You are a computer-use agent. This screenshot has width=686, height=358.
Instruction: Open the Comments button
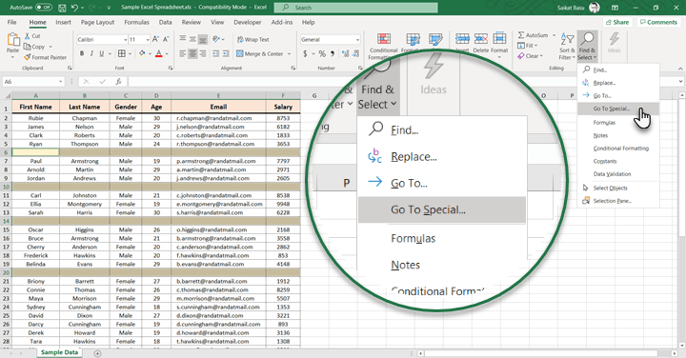point(658,22)
